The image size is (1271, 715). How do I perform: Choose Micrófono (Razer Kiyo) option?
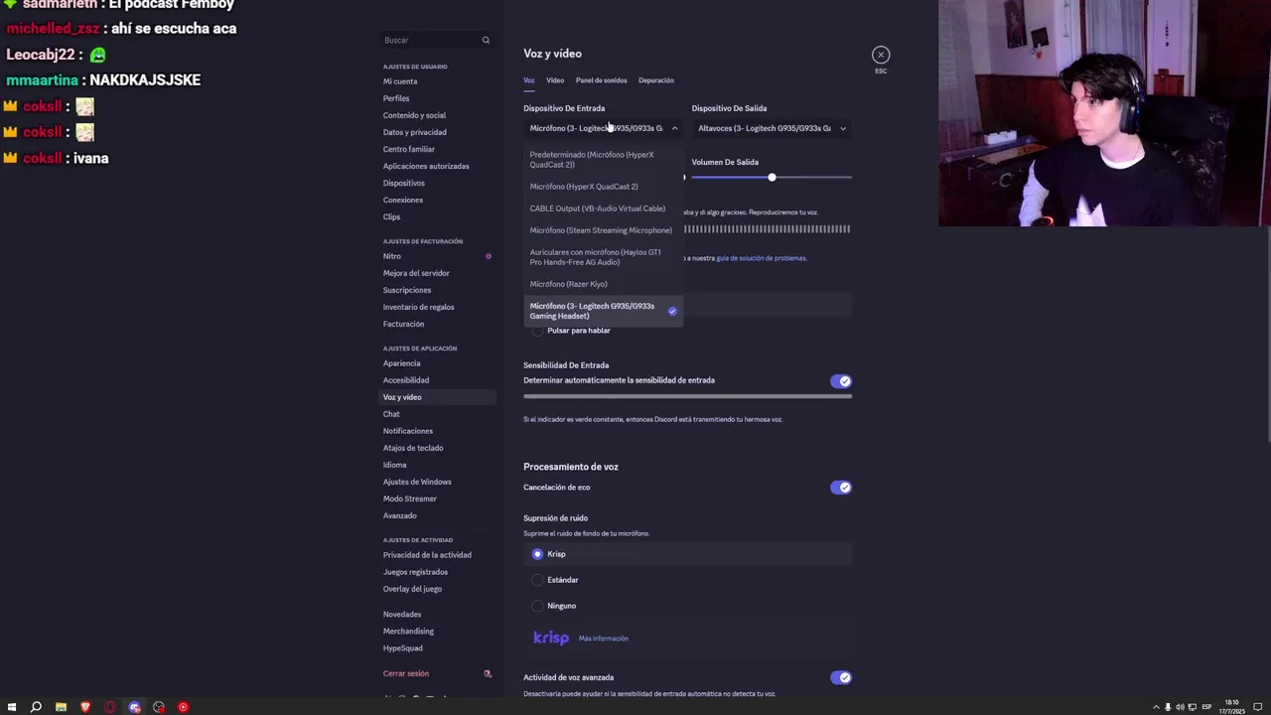pos(604,284)
